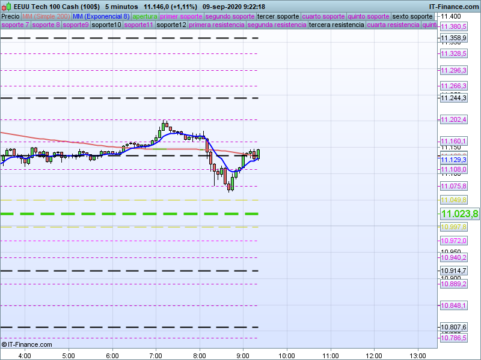The width and height of the screenshot is (481, 360).
Task: Select the tercer soporte label
Action: click(x=278, y=16)
